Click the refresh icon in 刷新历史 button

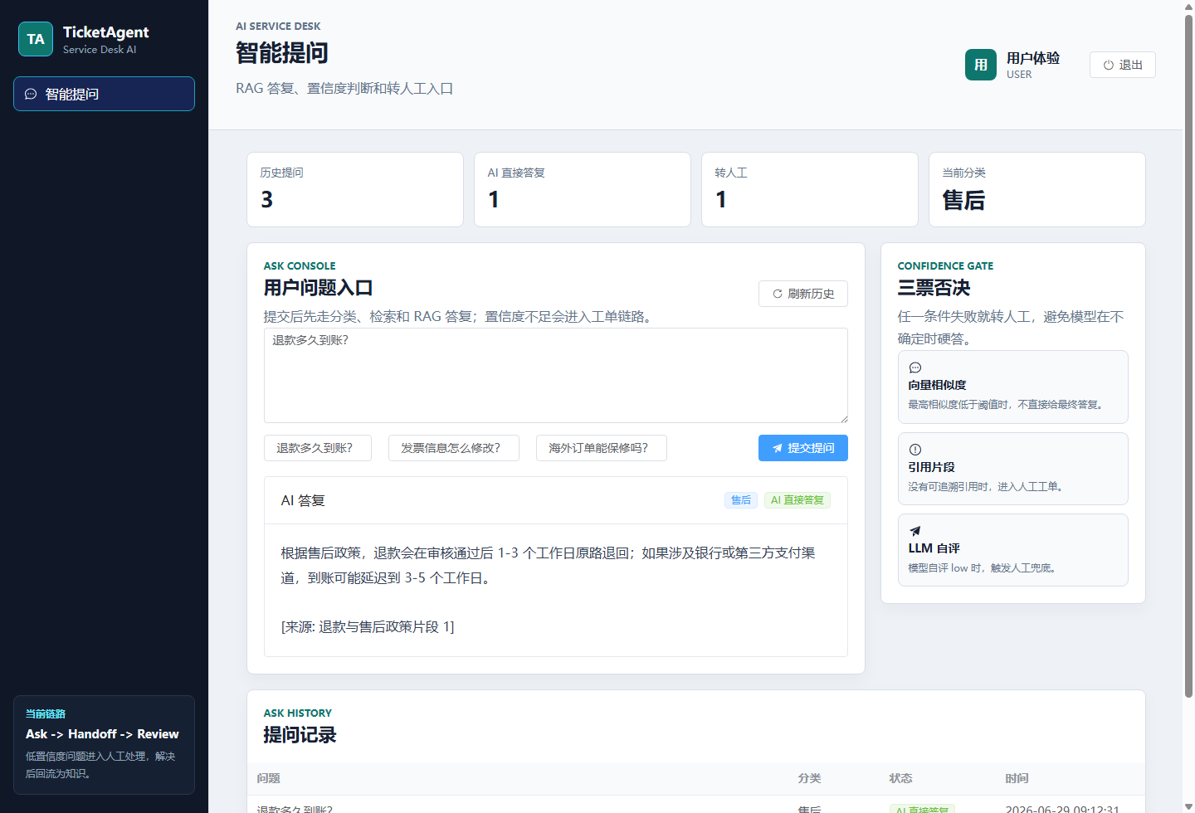(x=778, y=294)
